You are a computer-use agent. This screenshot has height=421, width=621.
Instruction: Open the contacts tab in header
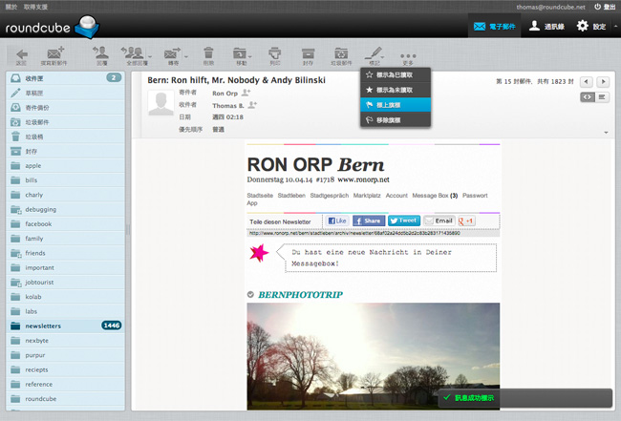pos(546,27)
